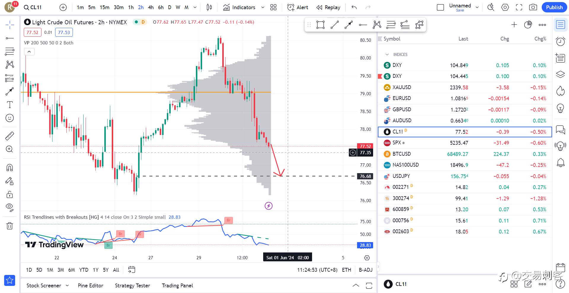The image size is (569, 293).
Task: Pick the horizontal line tool in floating toolbar
Action: [363, 25]
